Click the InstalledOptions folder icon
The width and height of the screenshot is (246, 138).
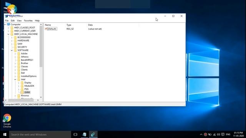pyautogui.click(x=19, y=76)
